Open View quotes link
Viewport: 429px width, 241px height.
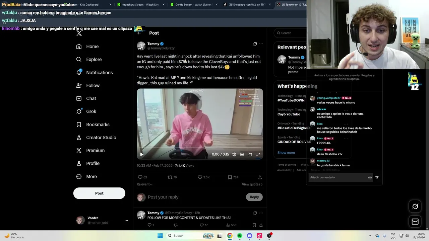point(252,184)
